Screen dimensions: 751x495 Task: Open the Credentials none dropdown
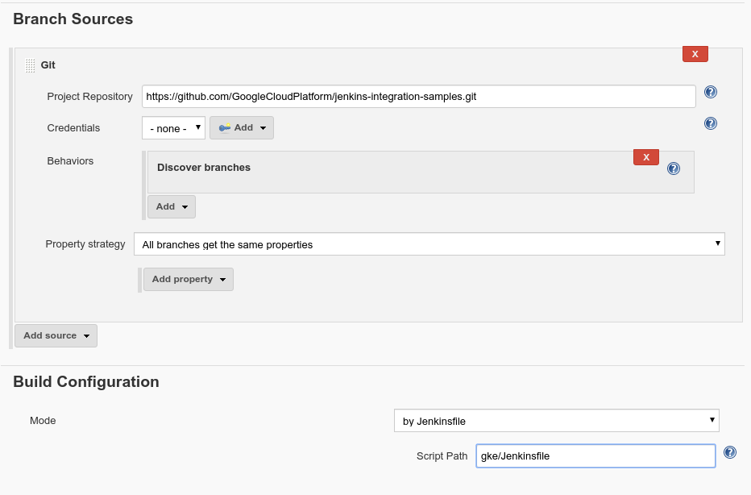click(x=173, y=128)
